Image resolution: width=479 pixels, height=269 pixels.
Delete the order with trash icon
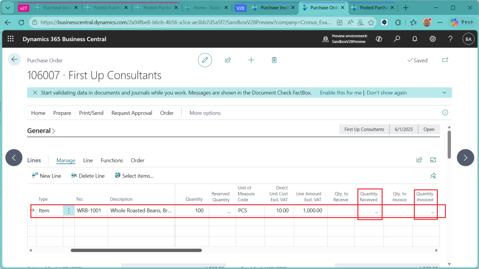click(274, 60)
